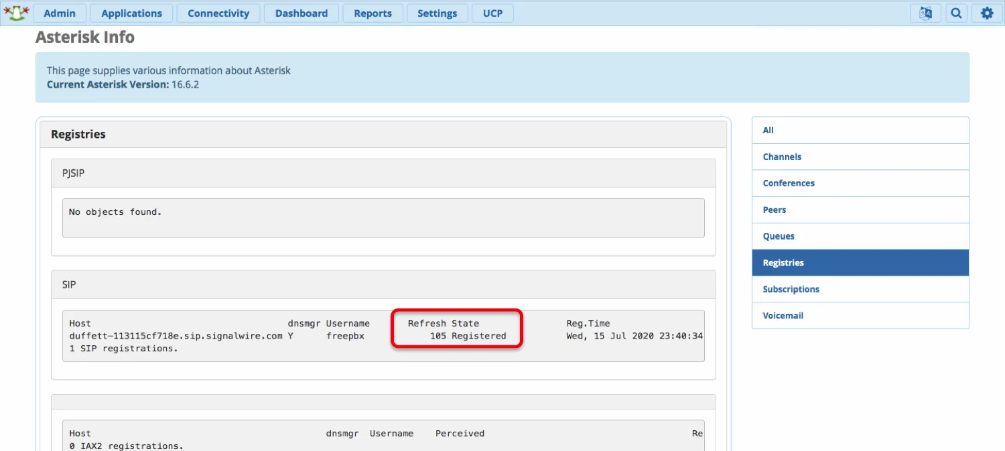The width and height of the screenshot is (1005, 451).
Task: View the Peers list
Action: coord(774,209)
